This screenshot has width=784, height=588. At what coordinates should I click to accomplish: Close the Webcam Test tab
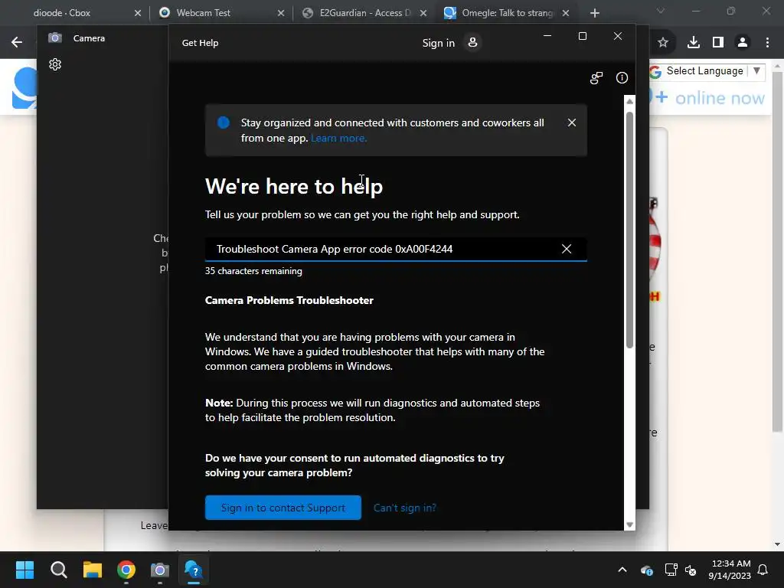coord(281,13)
